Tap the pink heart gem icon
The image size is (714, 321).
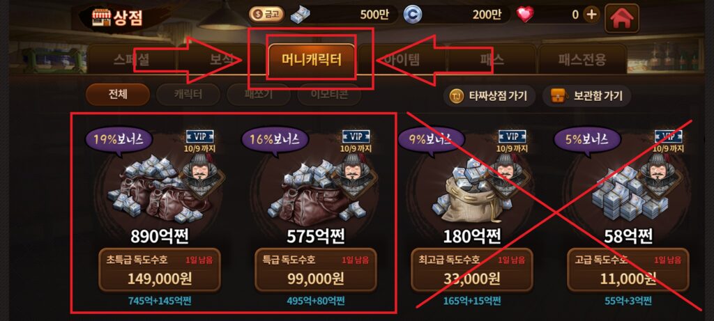pos(525,15)
